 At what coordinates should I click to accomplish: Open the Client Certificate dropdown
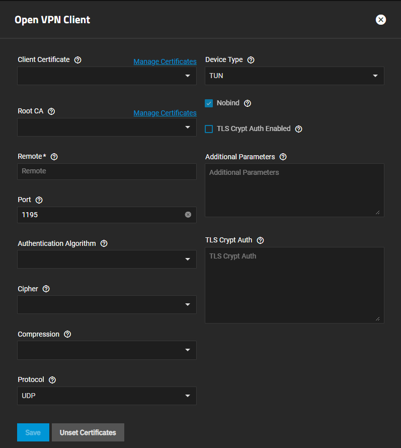point(107,76)
